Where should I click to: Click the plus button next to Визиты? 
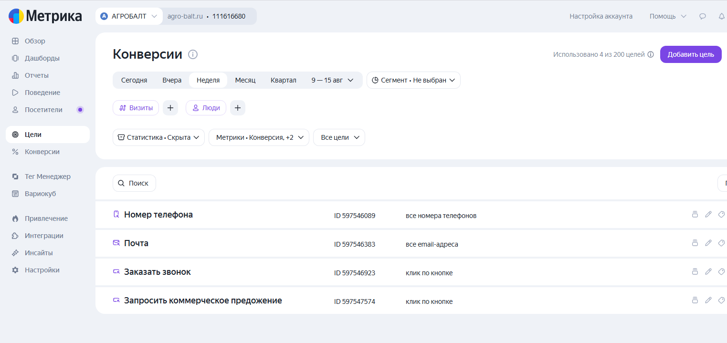click(170, 108)
